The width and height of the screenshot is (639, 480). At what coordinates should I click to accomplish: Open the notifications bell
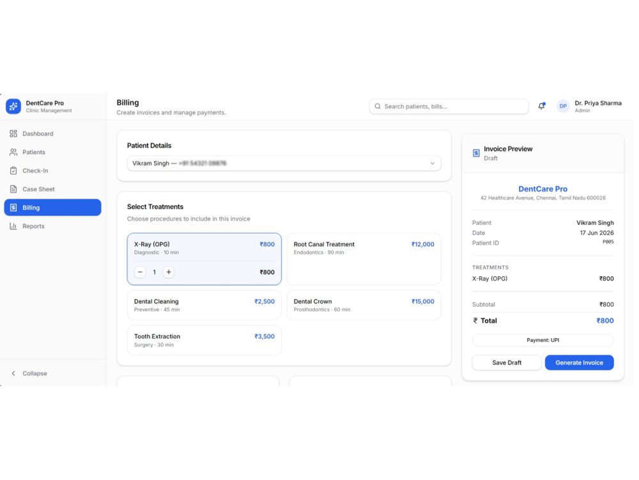coord(541,106)
